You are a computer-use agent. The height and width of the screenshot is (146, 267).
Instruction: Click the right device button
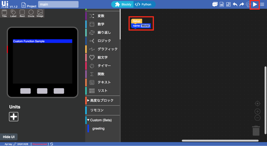point(59,91)
